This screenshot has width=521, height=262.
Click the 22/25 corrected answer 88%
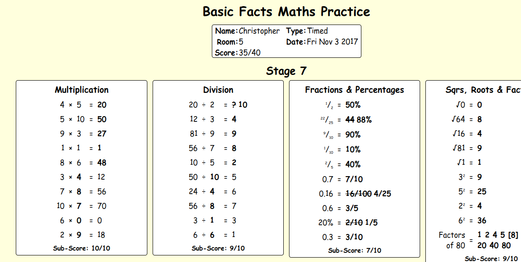click(364, 120)
